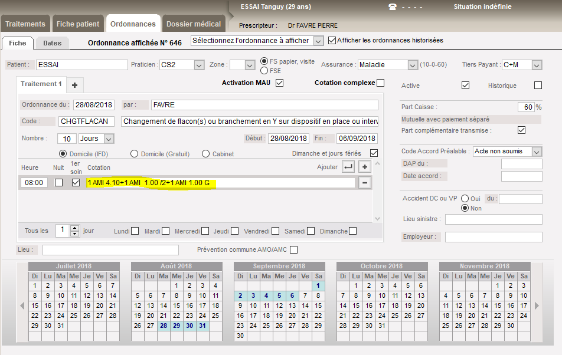Select the FSE radio option

264,71
